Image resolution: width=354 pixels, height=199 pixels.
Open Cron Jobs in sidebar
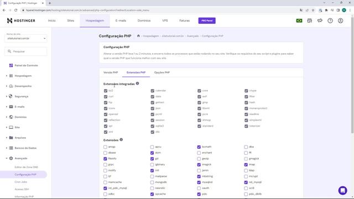click(x=21, y=182)
